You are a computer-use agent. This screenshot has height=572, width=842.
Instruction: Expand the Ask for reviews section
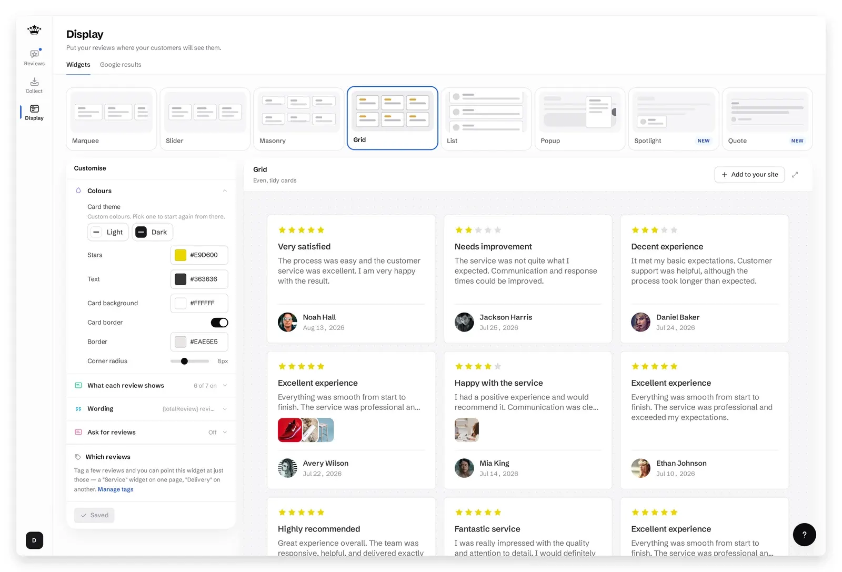pyautogui.click(x=151, y=432)
